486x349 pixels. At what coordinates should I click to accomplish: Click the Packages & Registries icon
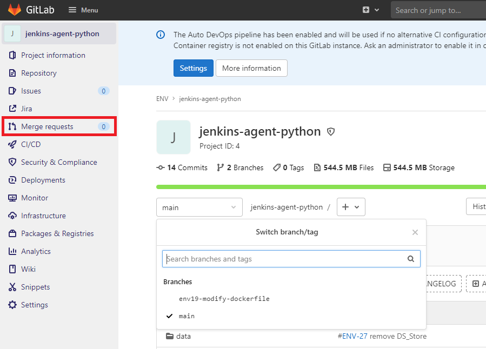12,233
